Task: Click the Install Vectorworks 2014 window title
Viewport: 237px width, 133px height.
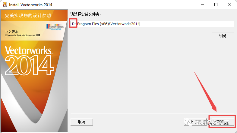Action: tap(30, 5)
